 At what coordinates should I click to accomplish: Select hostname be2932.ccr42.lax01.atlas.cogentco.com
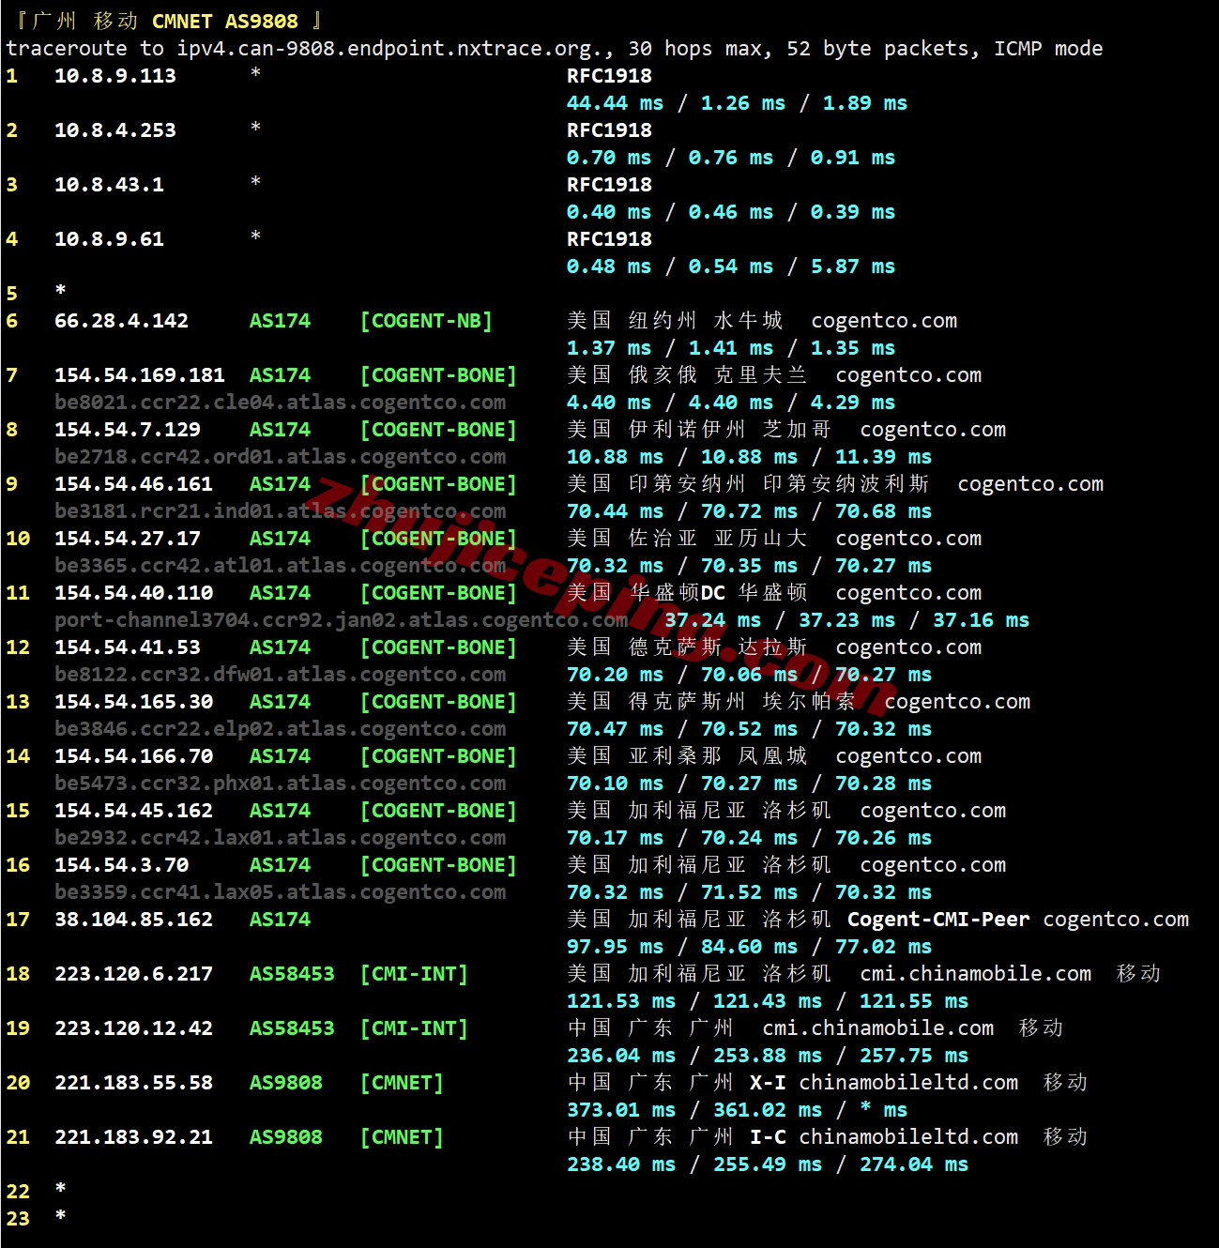(280, 838)
